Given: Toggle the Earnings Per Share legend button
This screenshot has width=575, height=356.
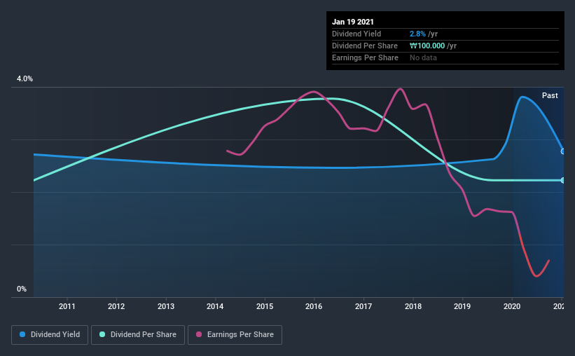Looking at the screenshot, I should (235, 335).
